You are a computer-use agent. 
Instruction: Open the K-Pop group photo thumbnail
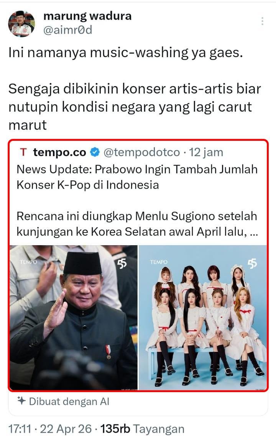pos(203,317)
